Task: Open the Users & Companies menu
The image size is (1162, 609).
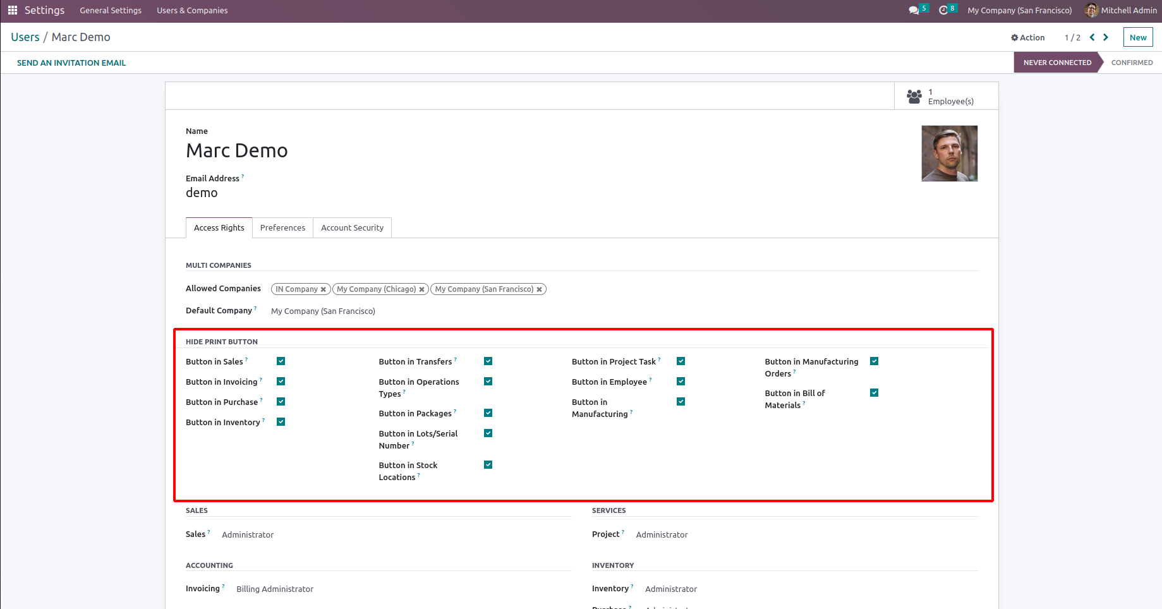Action: [x=192, y=10]
